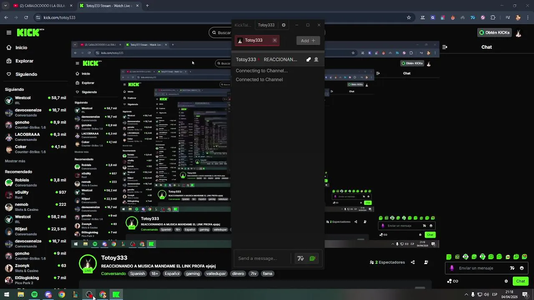Open nemob Slots & Casino channel
This screenshot has height=300, width=534.
click(x=35, y=207)
